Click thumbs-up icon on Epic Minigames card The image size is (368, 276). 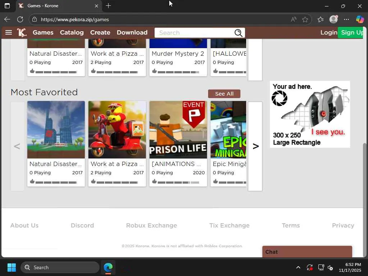pyautogui.click(x=215, y=181)
